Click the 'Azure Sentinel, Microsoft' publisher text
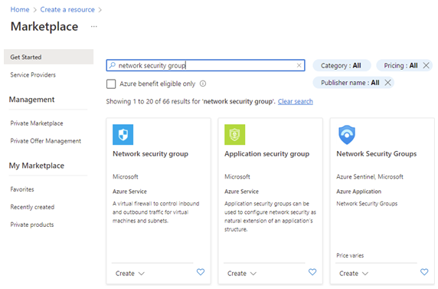This screenshot has width=438, height=289. click(370, 176)
